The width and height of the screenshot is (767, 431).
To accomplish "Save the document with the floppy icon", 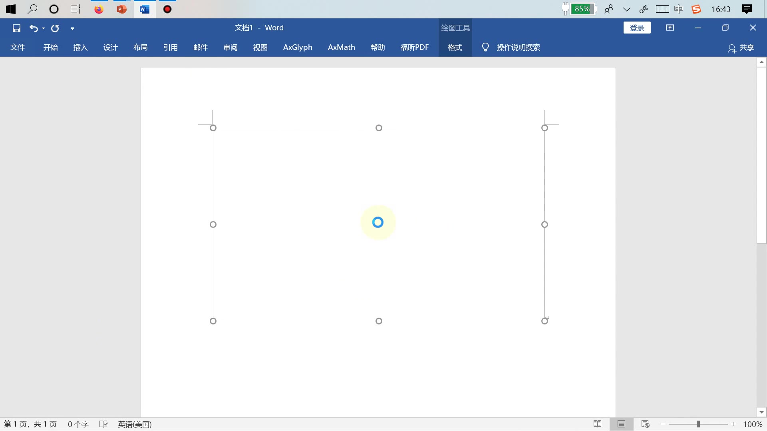I will [16, 28].
